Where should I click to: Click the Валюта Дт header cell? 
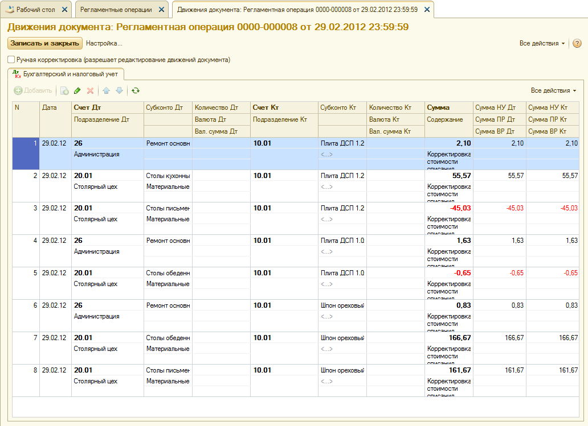tap(221, 119)
